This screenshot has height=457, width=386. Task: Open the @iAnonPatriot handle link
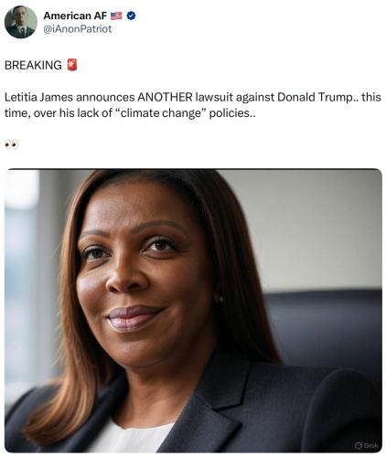pos(78,29)
